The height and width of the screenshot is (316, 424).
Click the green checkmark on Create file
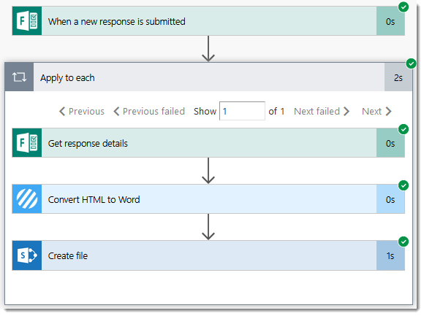tap(404, 242)
